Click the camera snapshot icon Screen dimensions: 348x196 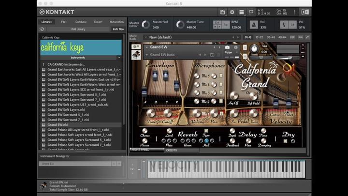[x=227, y=47]
